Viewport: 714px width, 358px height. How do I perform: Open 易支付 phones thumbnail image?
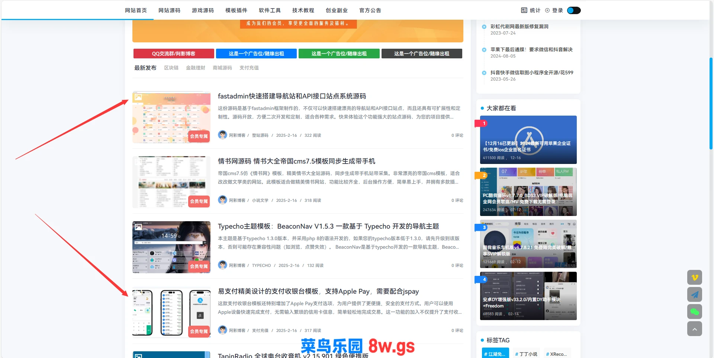pos(171,313)
